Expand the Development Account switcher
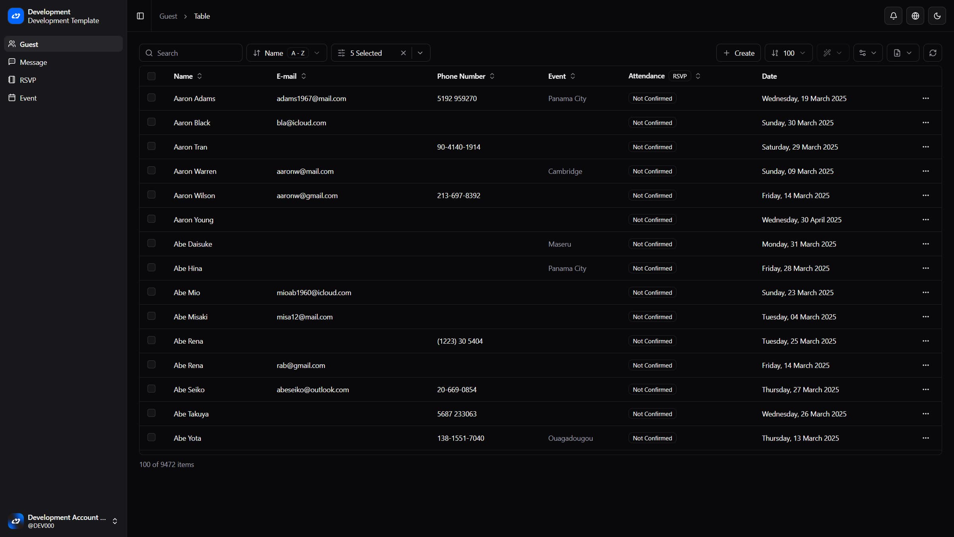The height and width of the screenshot is (537, 954). [114, 521]
